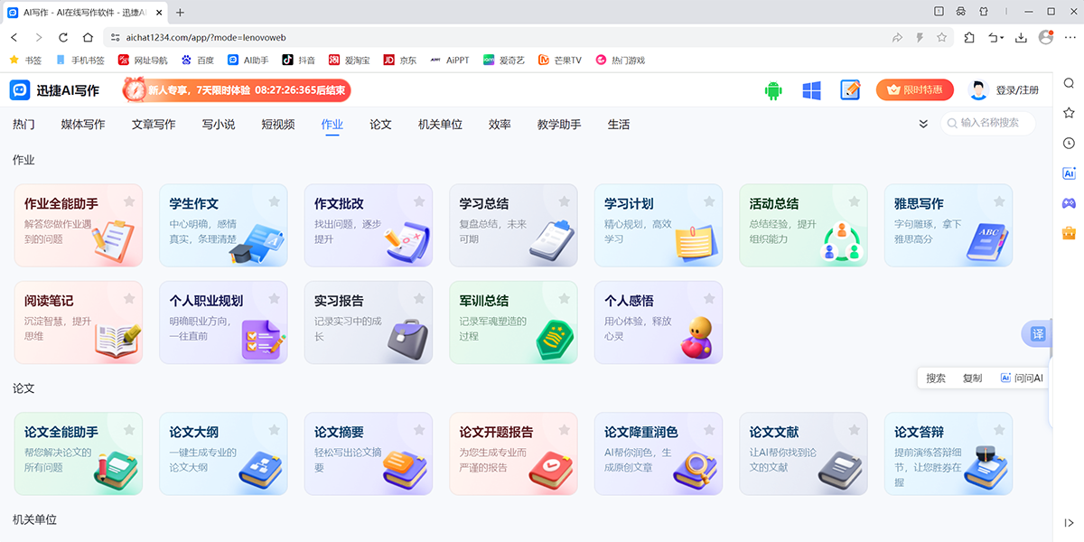Collapse the browser right sidebar panel
The image size is (1084, 542).
(1069, 522)
